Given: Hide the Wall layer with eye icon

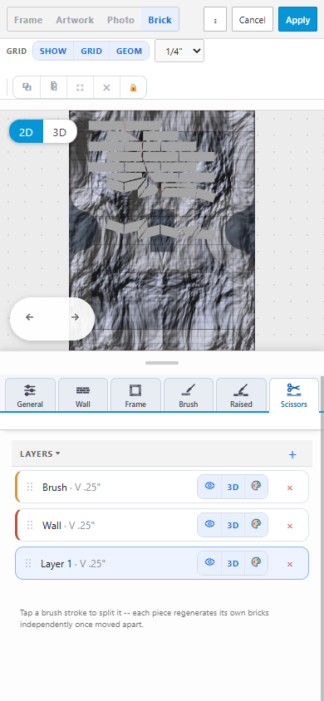Looking at the screenshot, I should click(x=209, y=524).
